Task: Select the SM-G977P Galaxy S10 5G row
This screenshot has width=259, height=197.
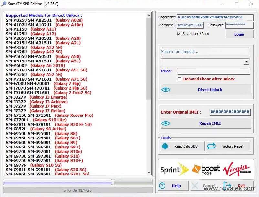Action: 34,165
